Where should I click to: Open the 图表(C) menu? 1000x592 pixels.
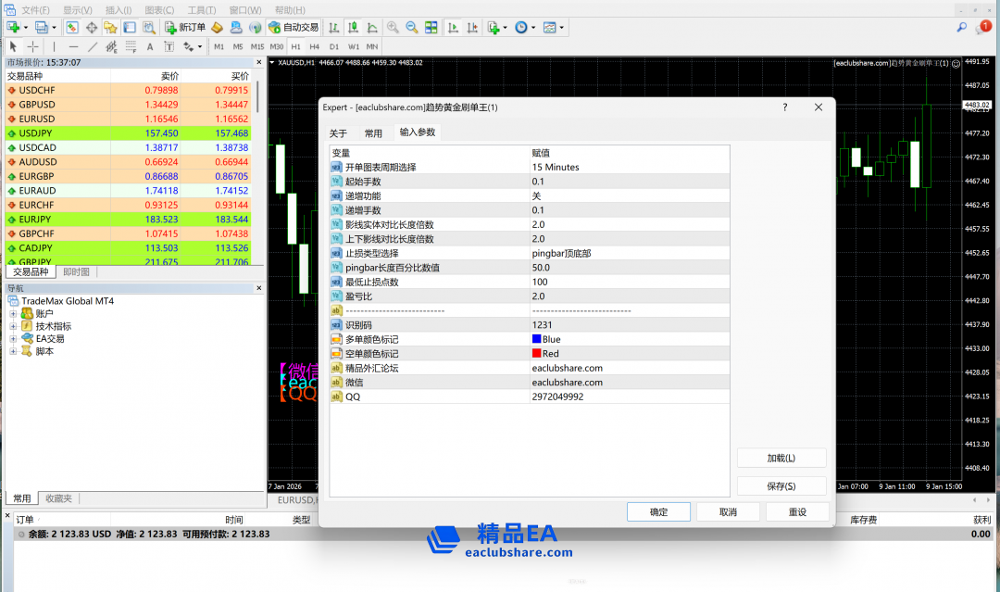pyautogui.click(x=158, y=9)
